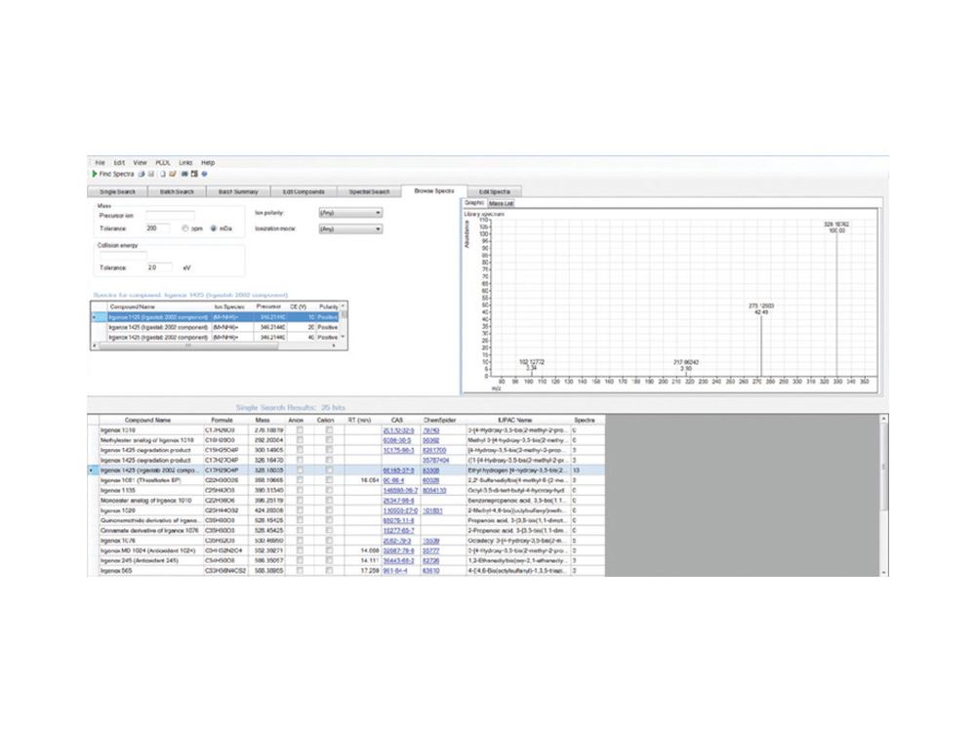Open the Ionization mode dropdown
The width and height of the screenshot is (976, 732).
[346, 228]
